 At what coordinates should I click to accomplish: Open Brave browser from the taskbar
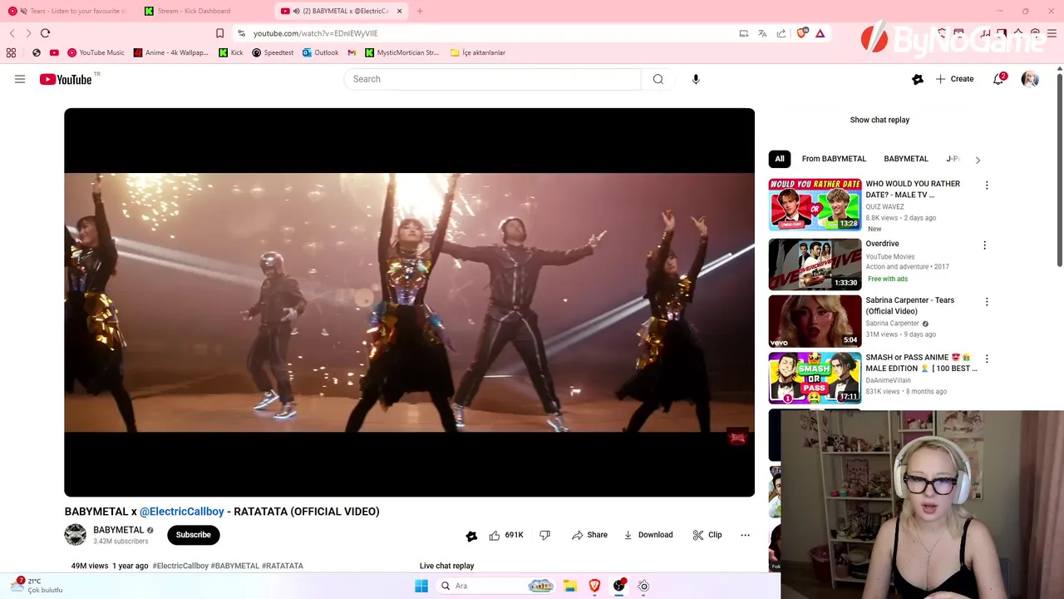tap(594, 586)
